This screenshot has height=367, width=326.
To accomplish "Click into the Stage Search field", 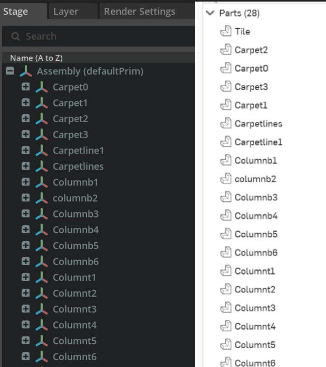I will coord(106,36).
